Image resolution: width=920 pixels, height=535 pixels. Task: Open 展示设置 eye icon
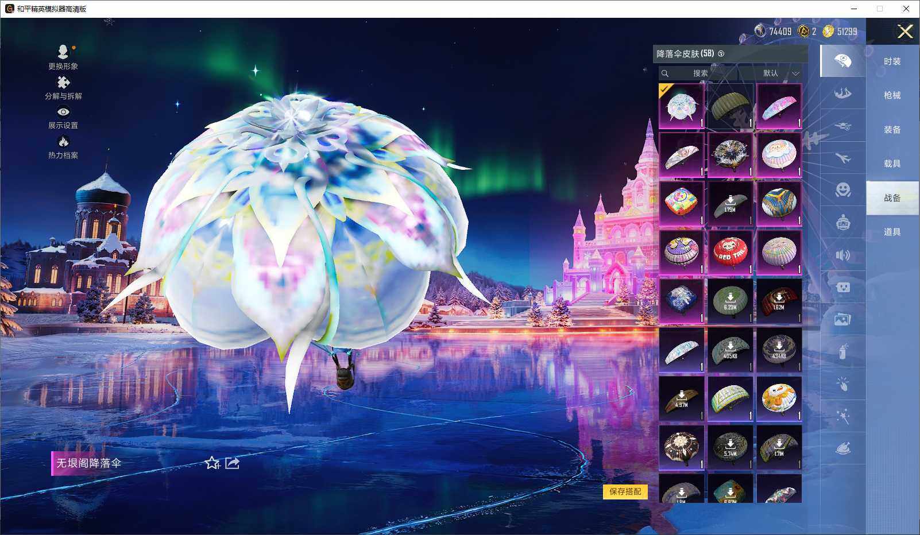(x=63, y=112)
